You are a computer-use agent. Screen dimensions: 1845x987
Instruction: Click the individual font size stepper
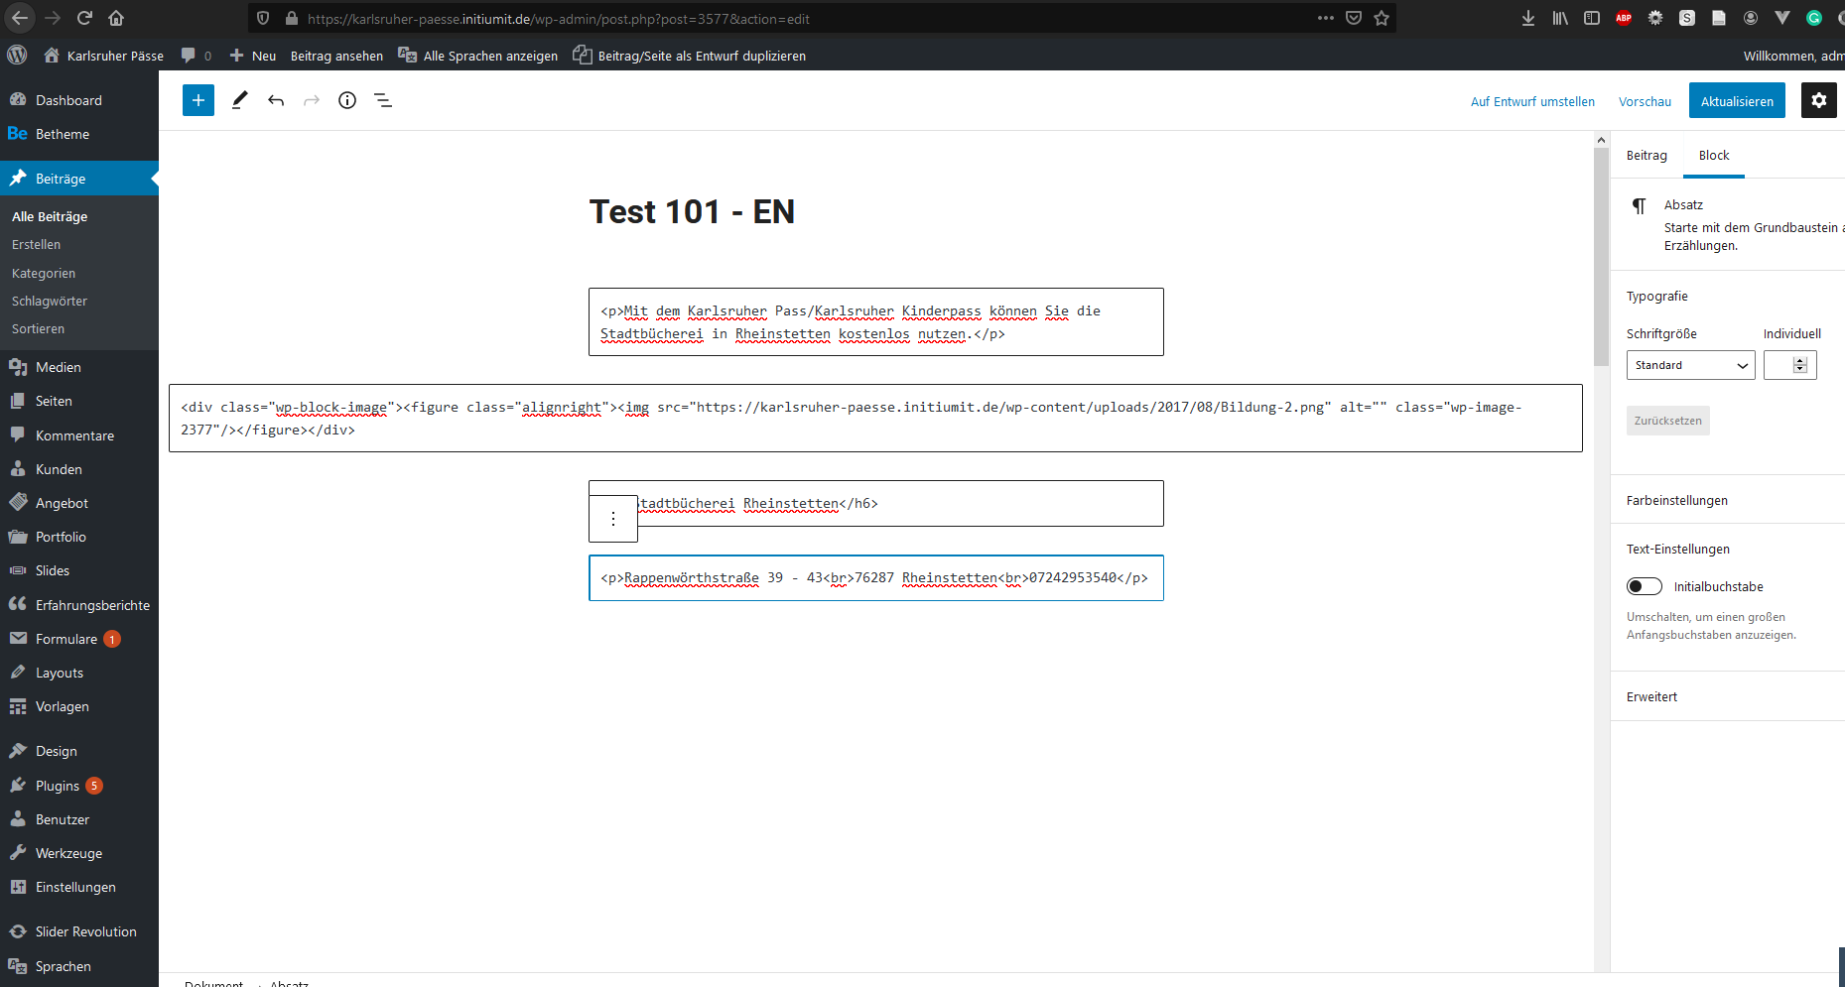point(1800,365)
